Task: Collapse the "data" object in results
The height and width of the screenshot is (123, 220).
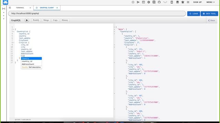Action: [114, 29]
